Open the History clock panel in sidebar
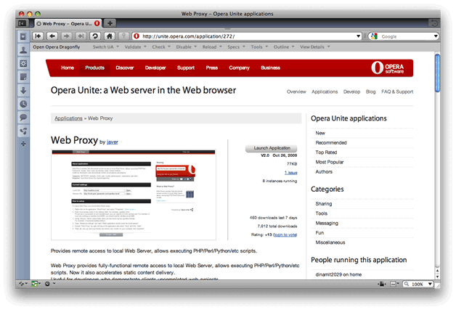 [x=23, y=104]
